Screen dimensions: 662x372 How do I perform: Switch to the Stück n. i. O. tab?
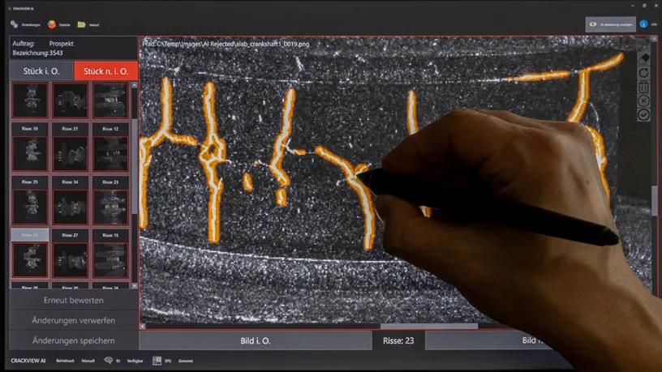[105, 71]
